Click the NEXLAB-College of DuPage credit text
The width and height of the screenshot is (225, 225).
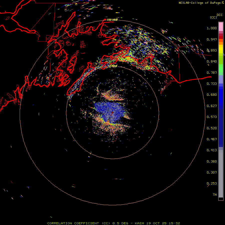[200, 3]
